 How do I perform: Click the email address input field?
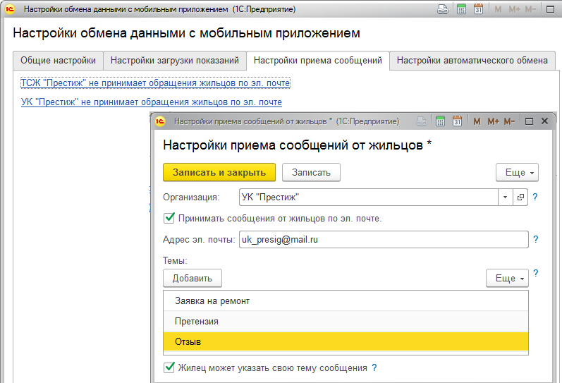384,239
